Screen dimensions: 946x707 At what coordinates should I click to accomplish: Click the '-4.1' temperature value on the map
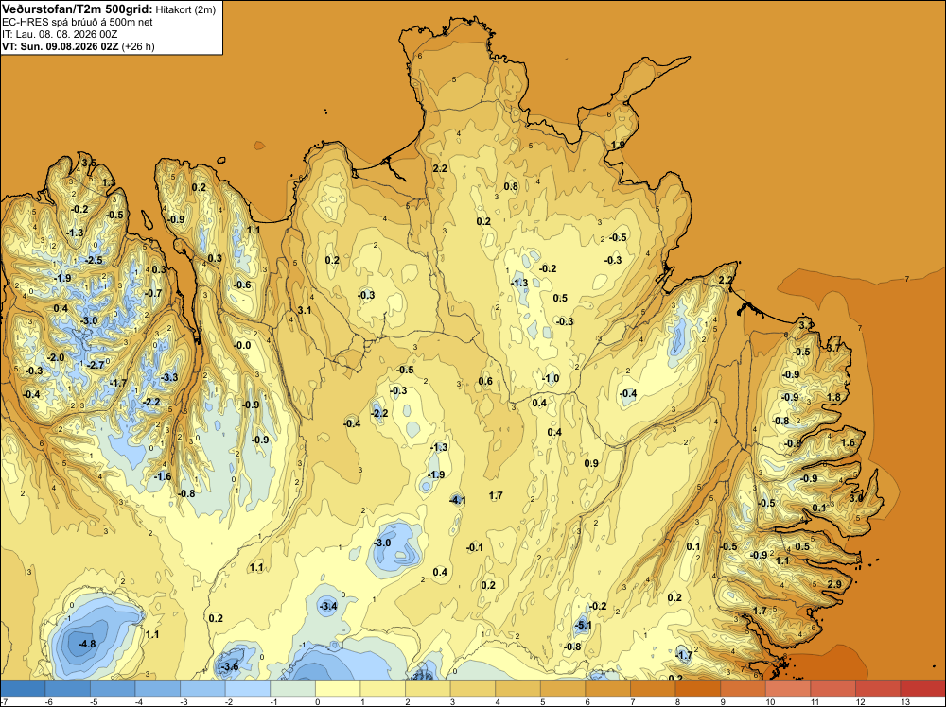(458, 500)
